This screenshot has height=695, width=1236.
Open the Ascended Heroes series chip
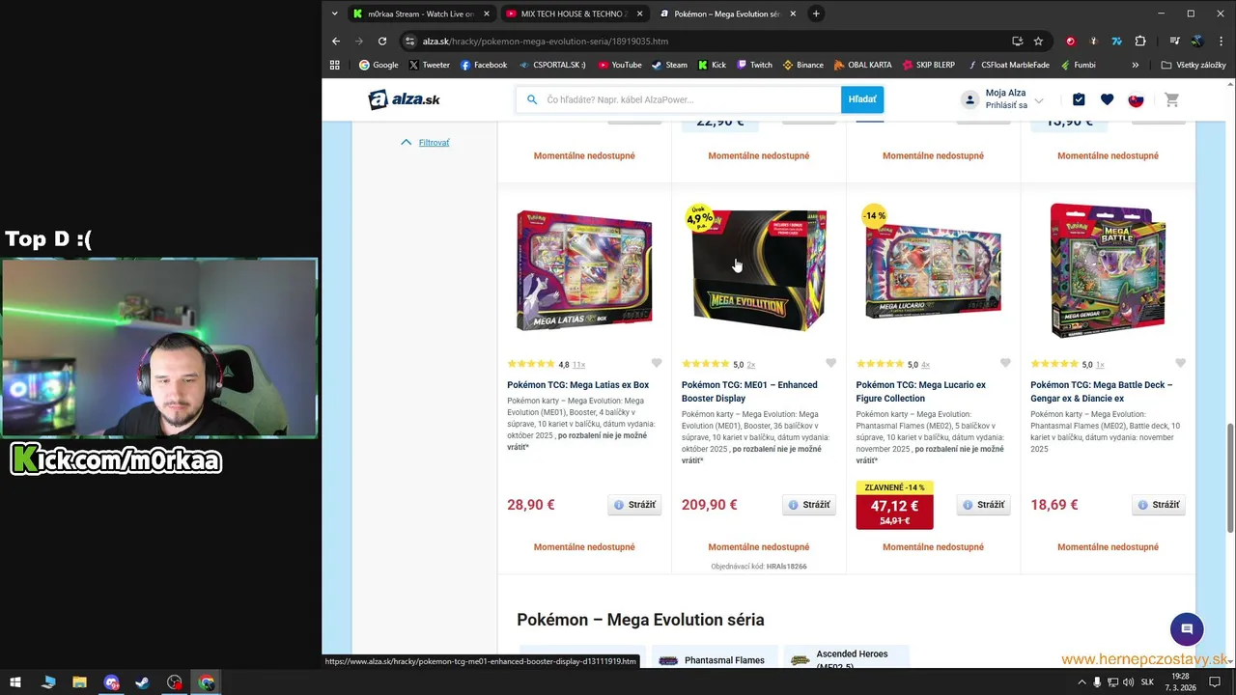[x=846, y=657]
